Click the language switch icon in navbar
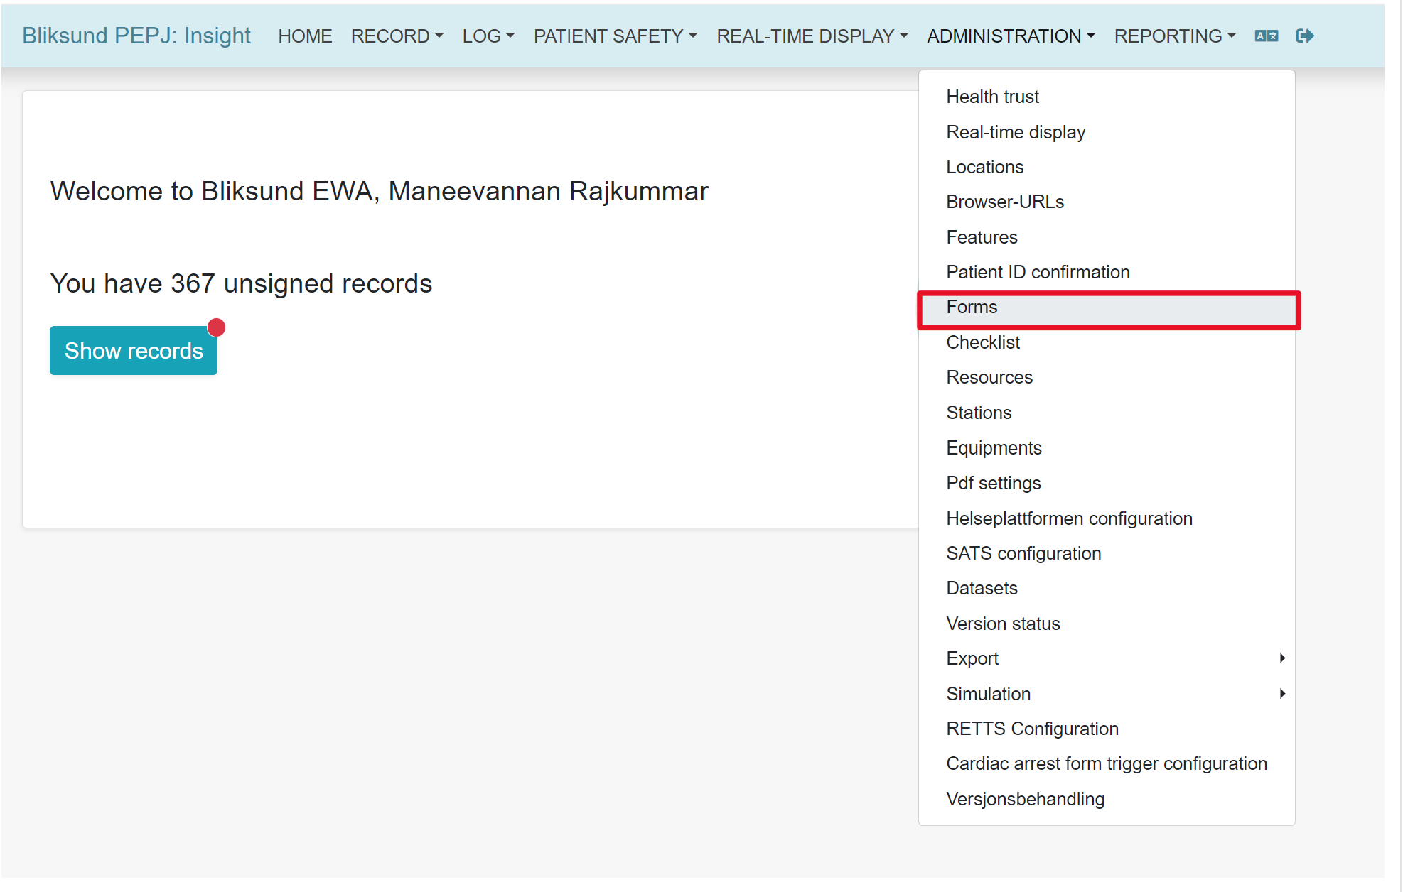1403x892 pixels. coord(1266,36)
